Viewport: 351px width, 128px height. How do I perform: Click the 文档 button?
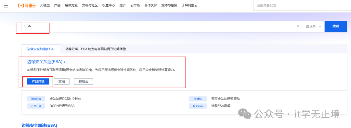(x=61, y=81)
